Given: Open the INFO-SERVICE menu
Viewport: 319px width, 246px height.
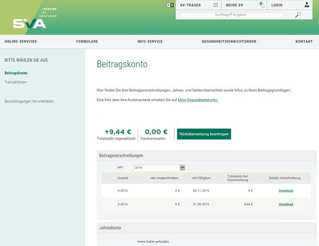Looking at the screenshot, I should [150, 42].
